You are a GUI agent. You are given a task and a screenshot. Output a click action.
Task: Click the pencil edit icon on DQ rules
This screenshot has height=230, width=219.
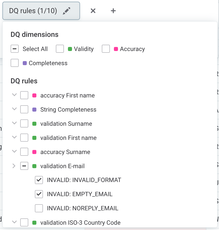pos(67,11)
